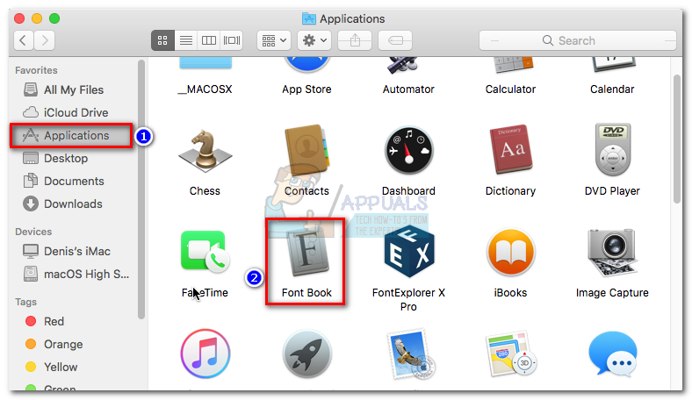Click the Favorites section header

pyautogui.click(x=36, y=70)
